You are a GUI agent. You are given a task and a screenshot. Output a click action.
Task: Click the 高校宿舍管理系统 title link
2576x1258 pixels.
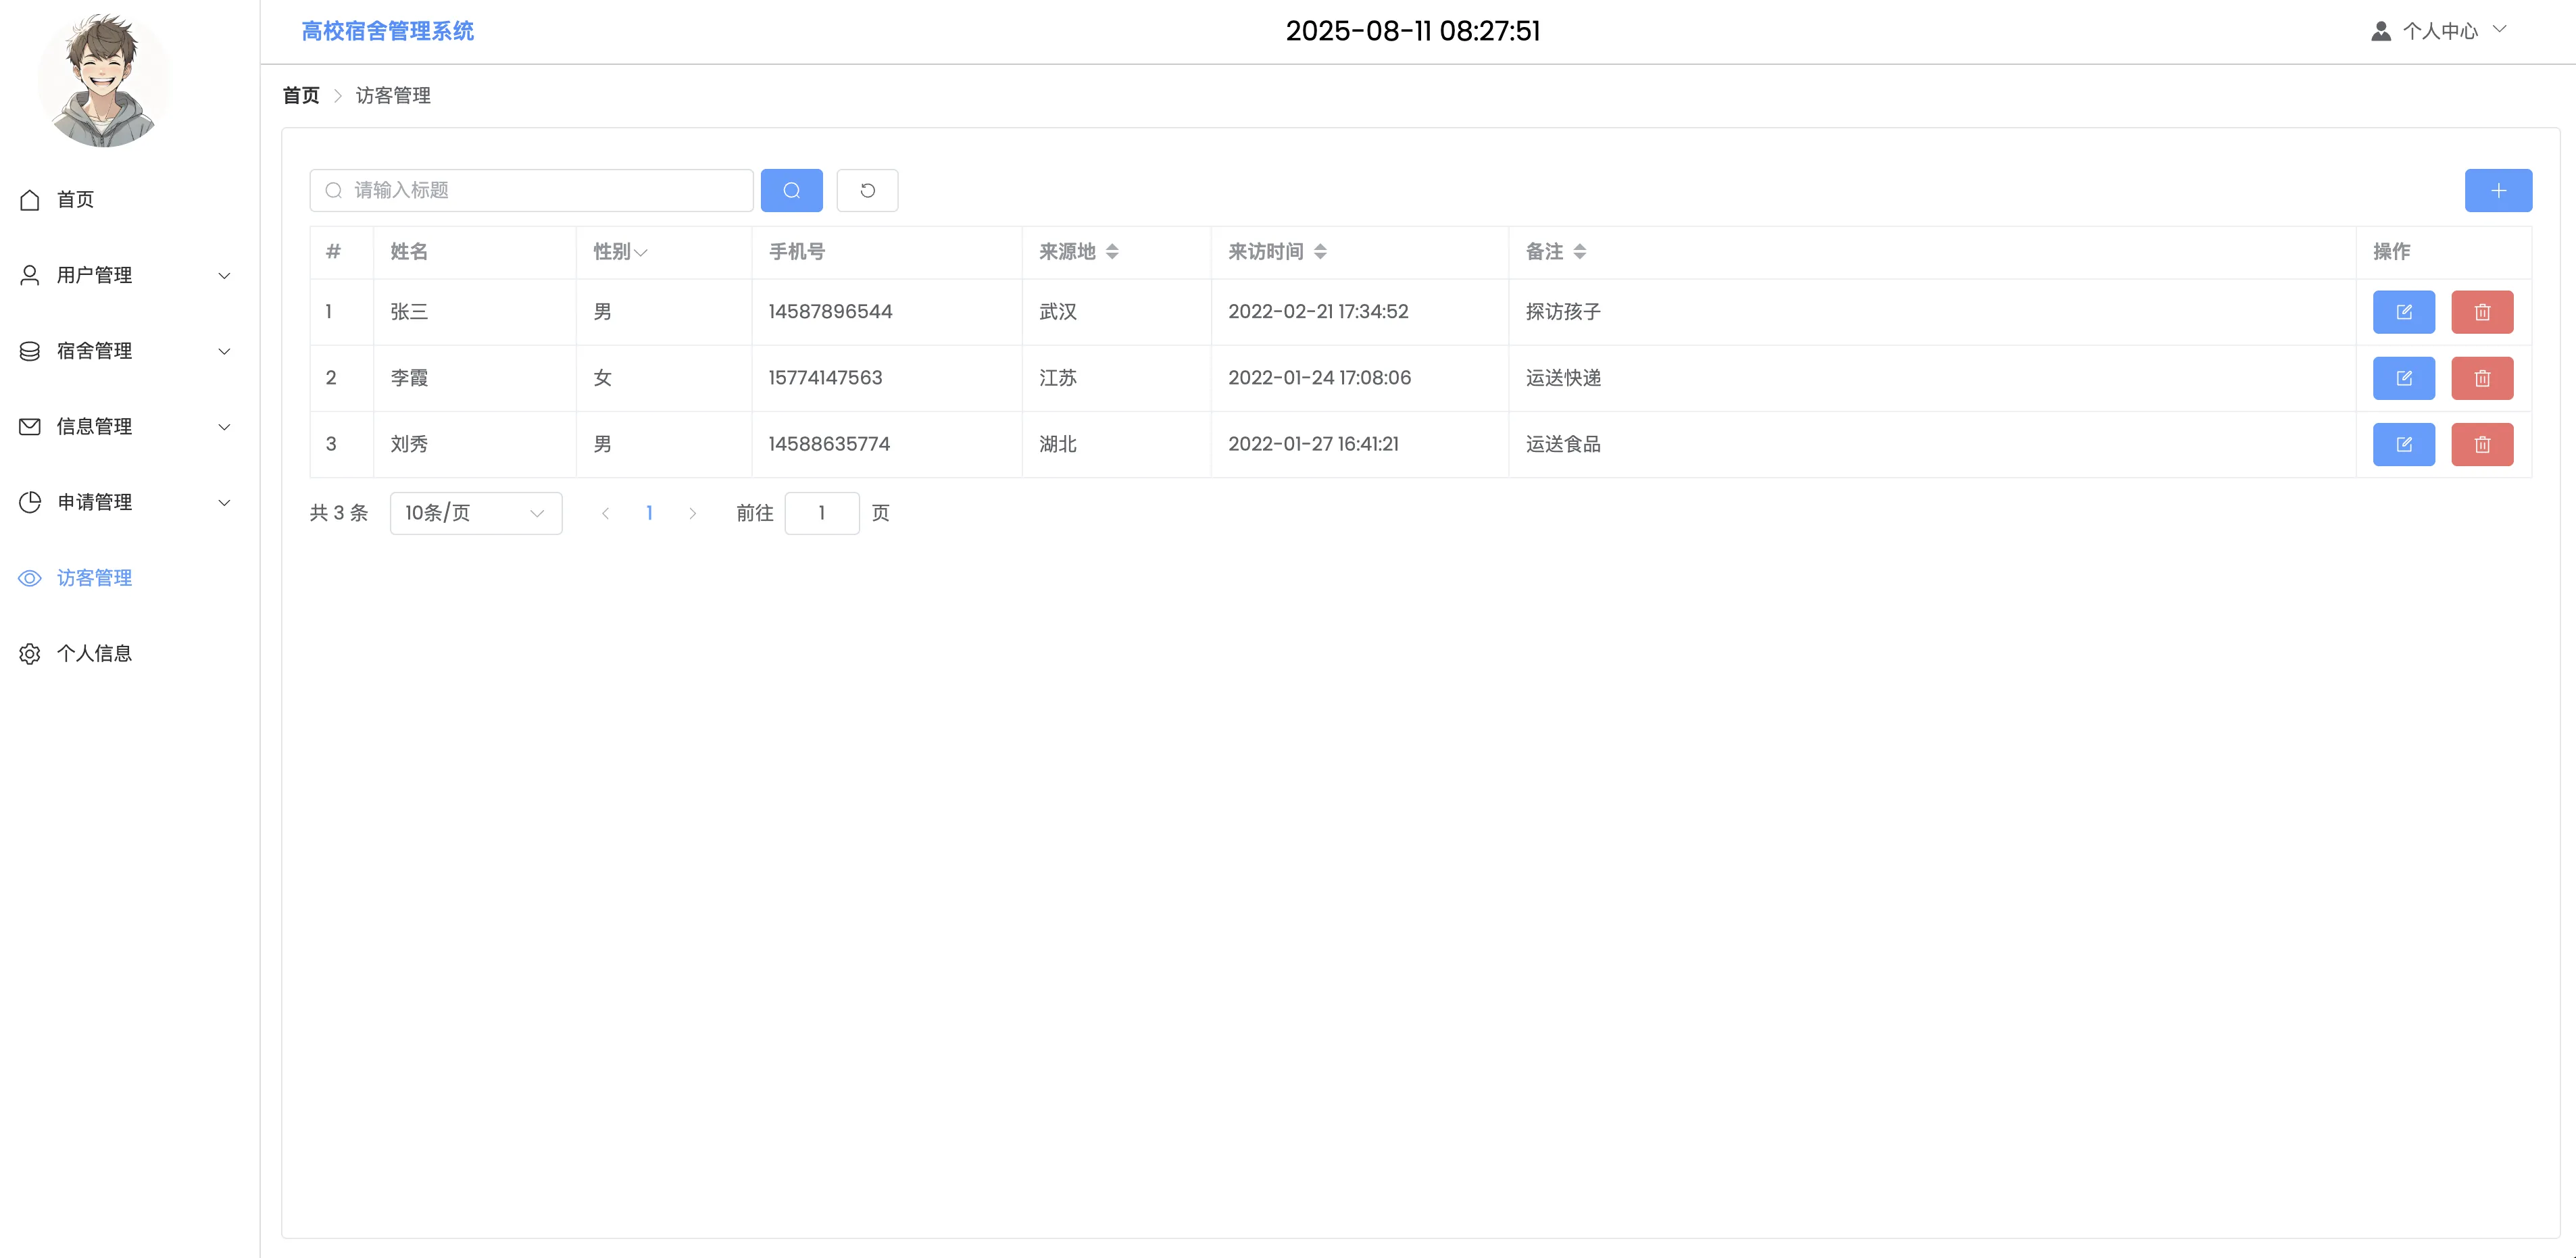click(387, 31)
